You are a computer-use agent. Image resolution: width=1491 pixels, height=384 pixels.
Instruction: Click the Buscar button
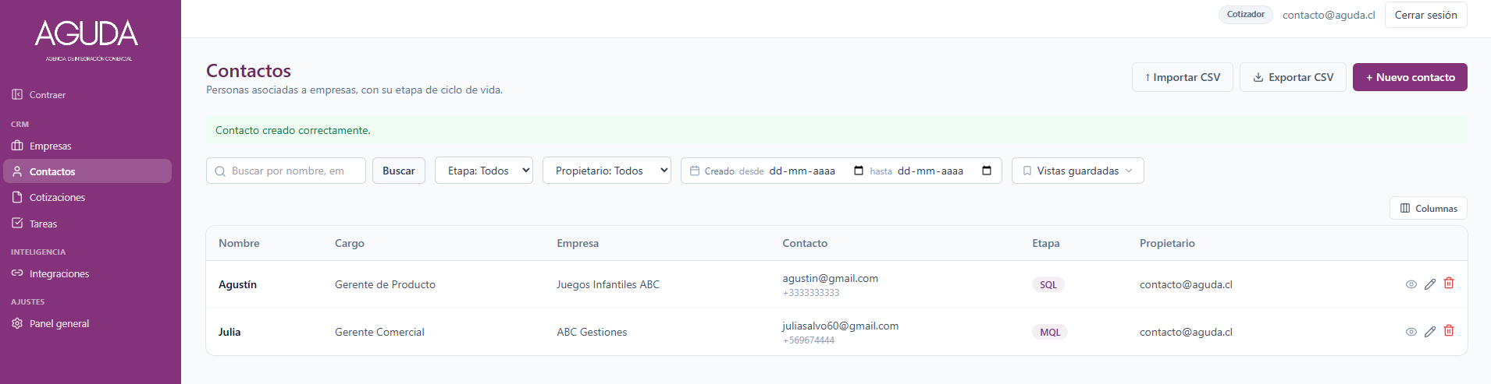click(398, 171)
